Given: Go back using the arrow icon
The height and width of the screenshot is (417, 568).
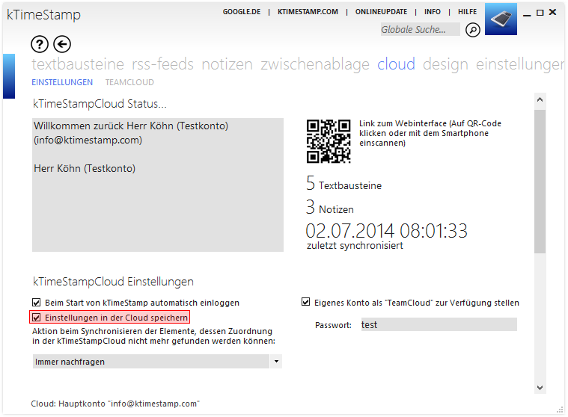Looking at the screenshot, I should pos(62,44).
